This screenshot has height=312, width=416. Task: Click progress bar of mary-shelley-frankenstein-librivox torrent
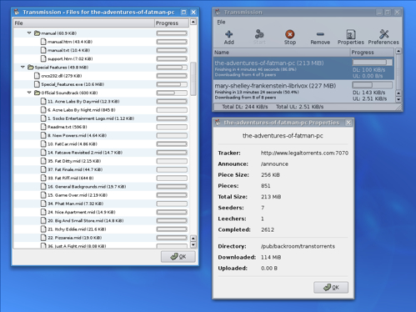(x=373, y=85)
